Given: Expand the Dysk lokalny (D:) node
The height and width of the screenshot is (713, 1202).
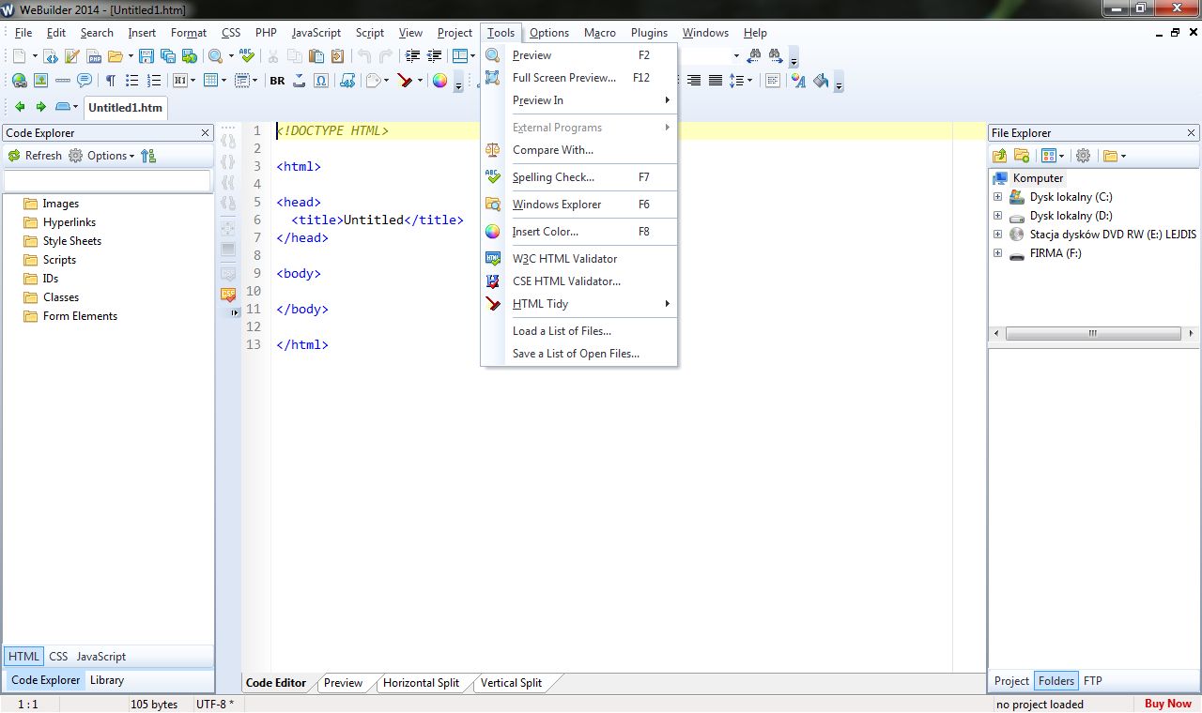Looking at the screenshot, I should pos(997,216).
